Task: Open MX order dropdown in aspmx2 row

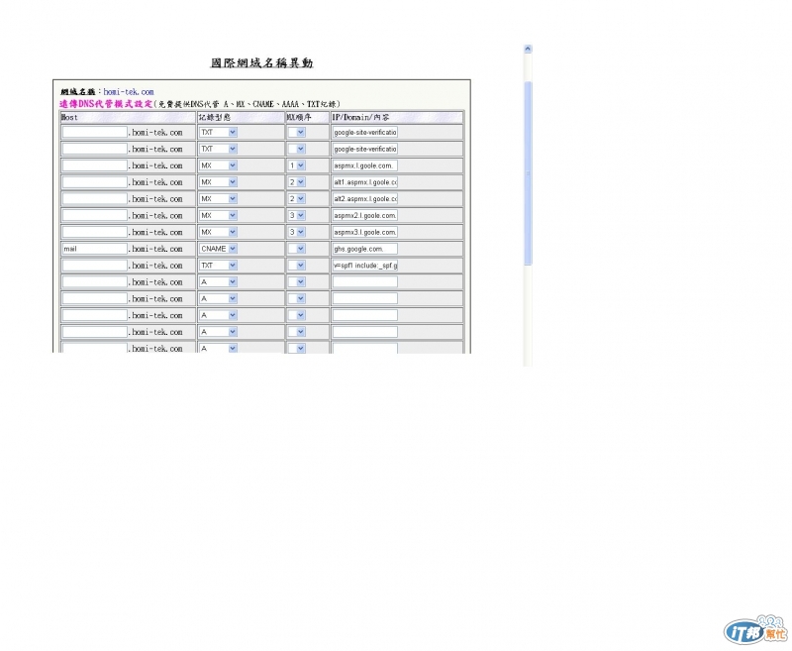Action: (x=297, y=216)
